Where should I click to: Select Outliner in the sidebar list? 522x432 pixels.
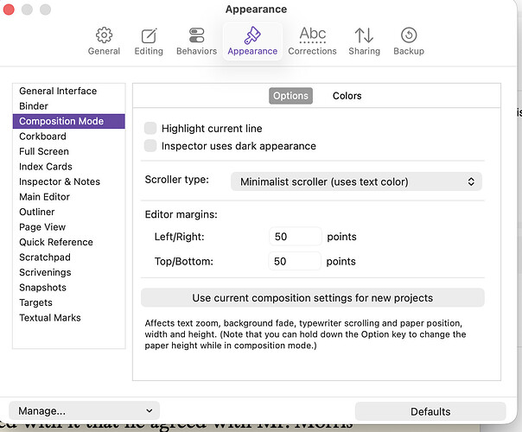pos(69,212)
